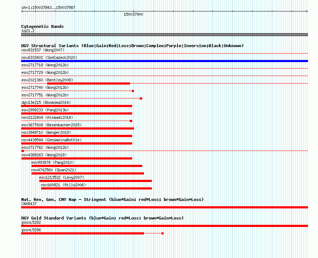Open nsv4742560 (Quan2021) variant label

pos(54,170)
